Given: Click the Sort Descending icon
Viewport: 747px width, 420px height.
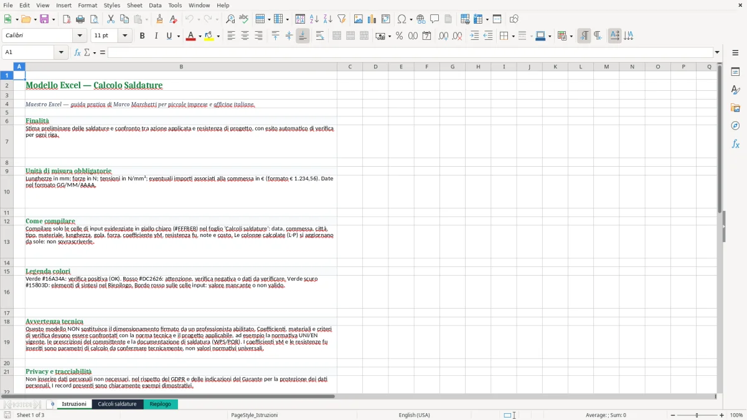Looking at the screenshot, I should 328,19.
